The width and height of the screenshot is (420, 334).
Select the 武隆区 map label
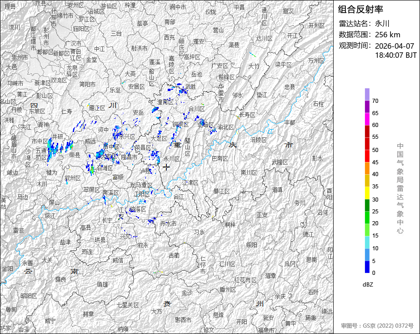point(280,162)
